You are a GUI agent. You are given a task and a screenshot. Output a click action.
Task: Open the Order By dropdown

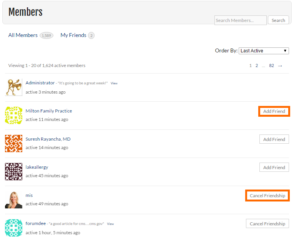coord(264,51)
